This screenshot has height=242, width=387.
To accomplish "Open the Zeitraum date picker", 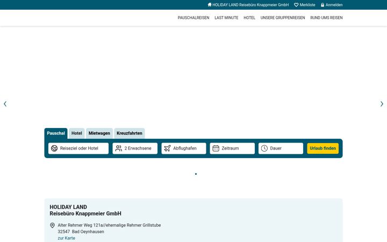I will (x=232, y=148).
